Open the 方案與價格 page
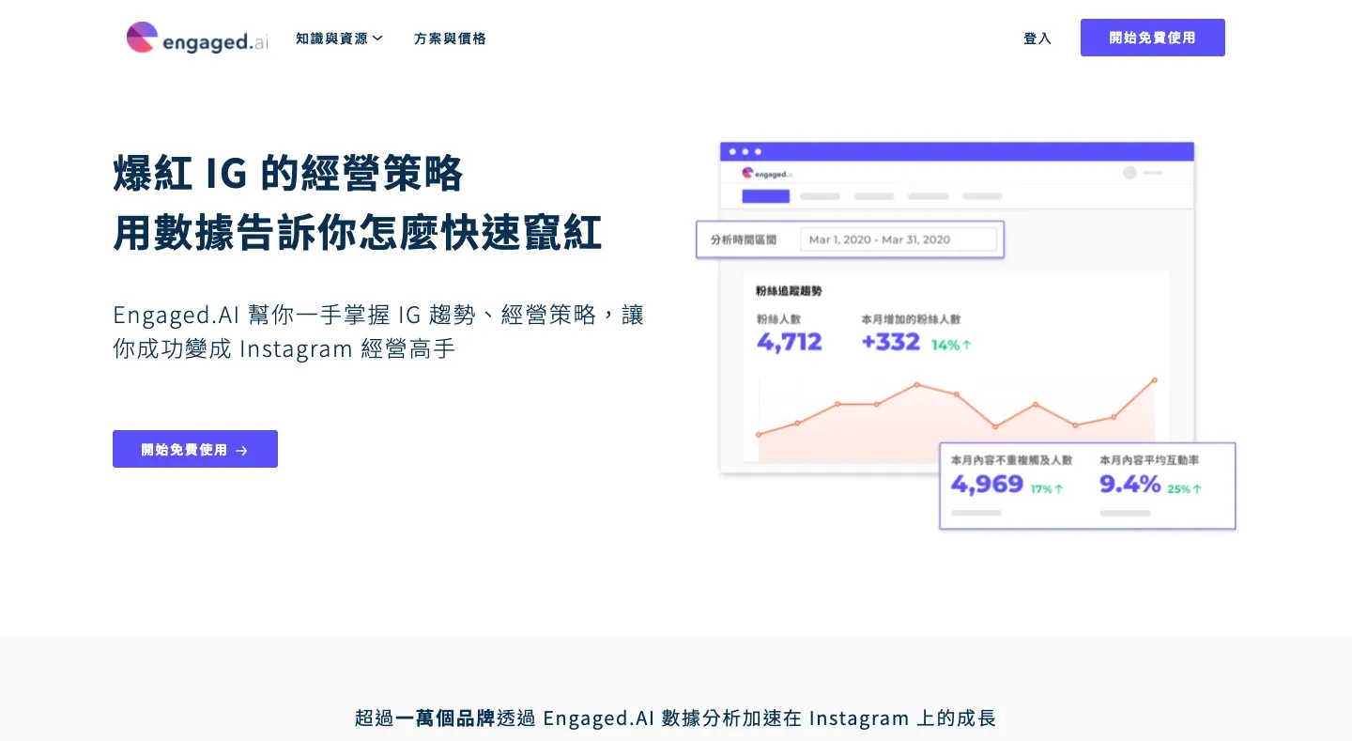 coord(450,39)
